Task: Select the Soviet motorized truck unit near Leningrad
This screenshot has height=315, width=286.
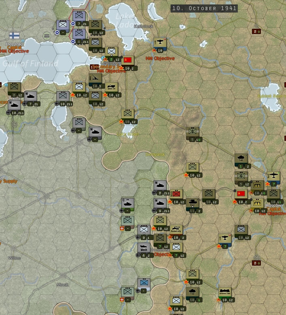Action: (x=111, y=87)
